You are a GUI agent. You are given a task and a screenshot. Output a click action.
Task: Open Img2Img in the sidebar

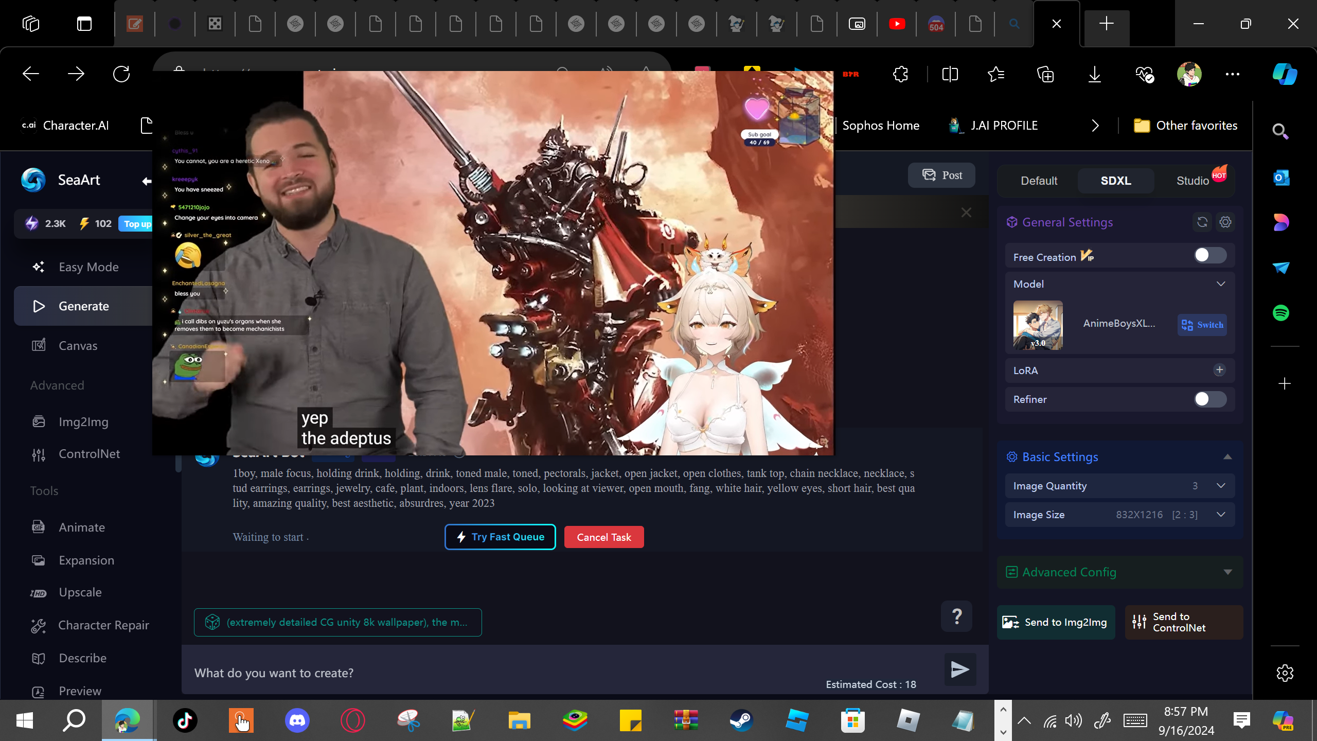pos(83,422)
